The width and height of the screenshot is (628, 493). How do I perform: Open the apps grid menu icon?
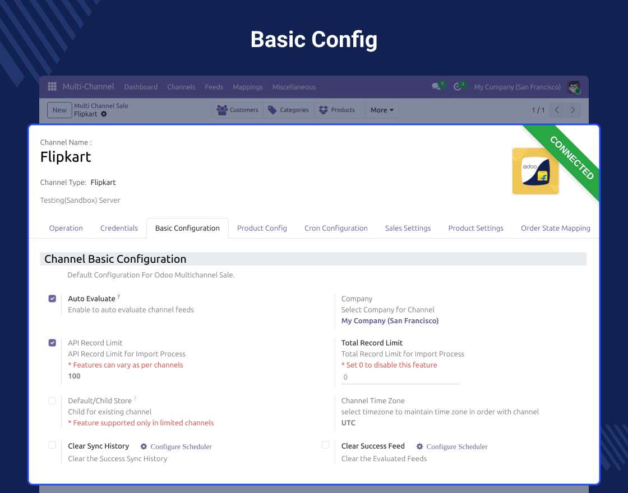point(52,86)
